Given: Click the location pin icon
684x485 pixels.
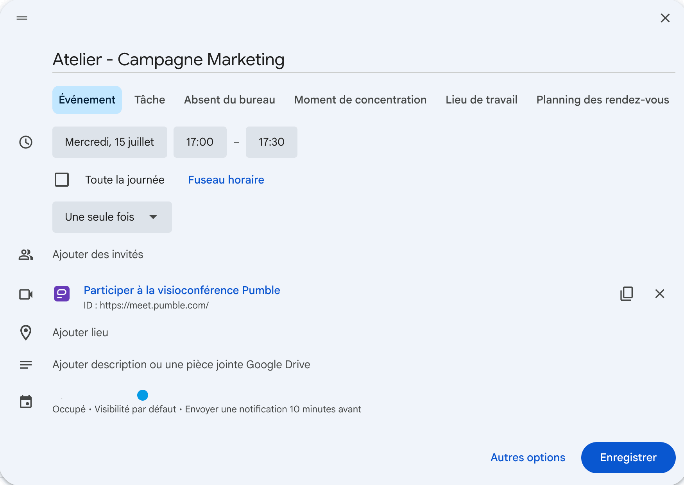Looking at the screenshot, I should (x=25, y=332).
